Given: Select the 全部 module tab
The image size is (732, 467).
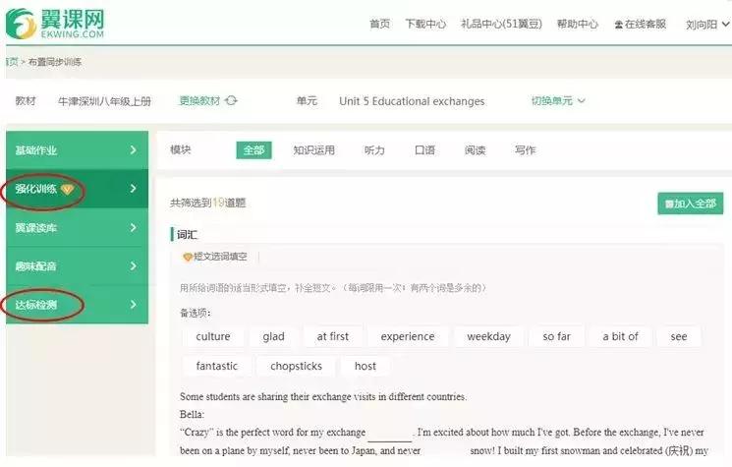Looking at the screenshot, I should [253, 149].
